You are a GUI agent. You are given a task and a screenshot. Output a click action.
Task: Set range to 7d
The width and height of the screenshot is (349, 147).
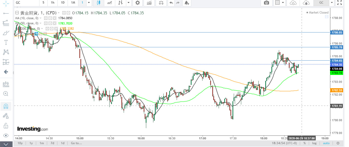point(52,143)
